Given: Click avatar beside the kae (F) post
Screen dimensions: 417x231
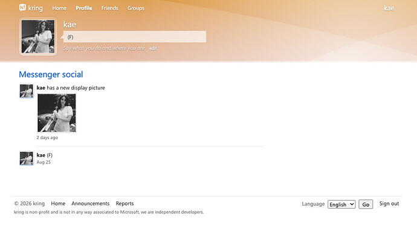Looking at the screenshot, I should click(x=27, y=158).
